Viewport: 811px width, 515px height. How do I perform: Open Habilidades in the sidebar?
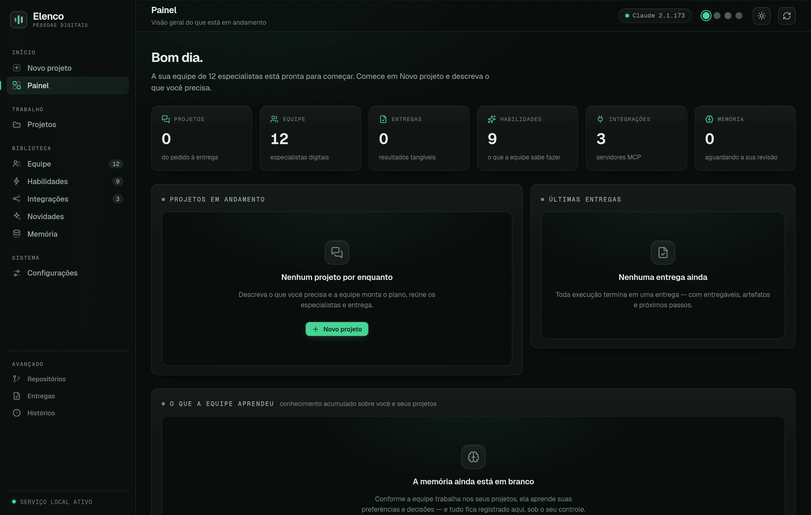[x=67, y=181]
